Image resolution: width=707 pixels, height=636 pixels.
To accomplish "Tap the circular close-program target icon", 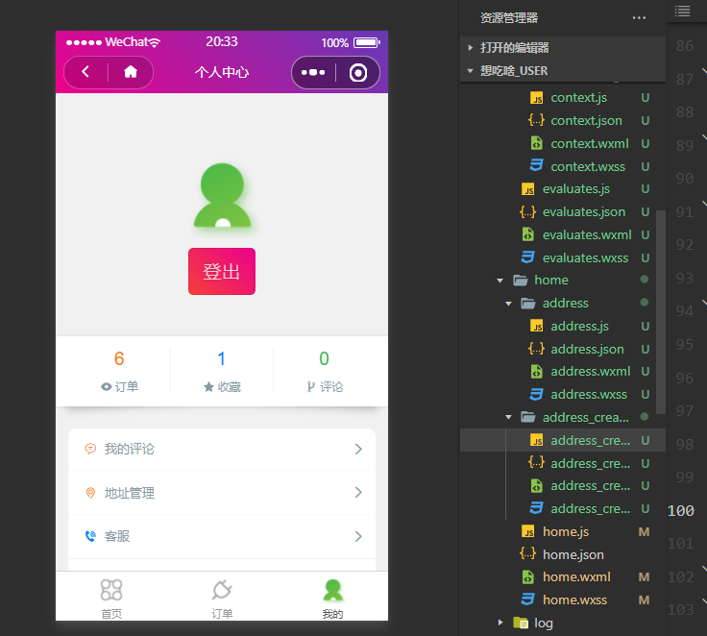I will coord(358,73).
